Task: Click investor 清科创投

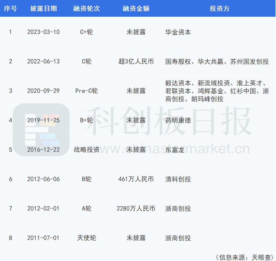Action: click(x=178, y=179)
